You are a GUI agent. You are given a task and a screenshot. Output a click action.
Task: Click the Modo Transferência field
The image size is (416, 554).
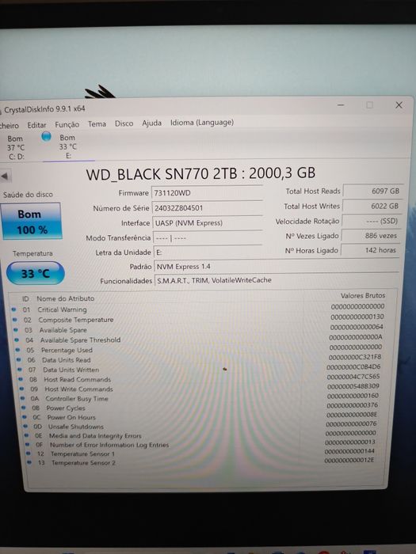[208, 237]
